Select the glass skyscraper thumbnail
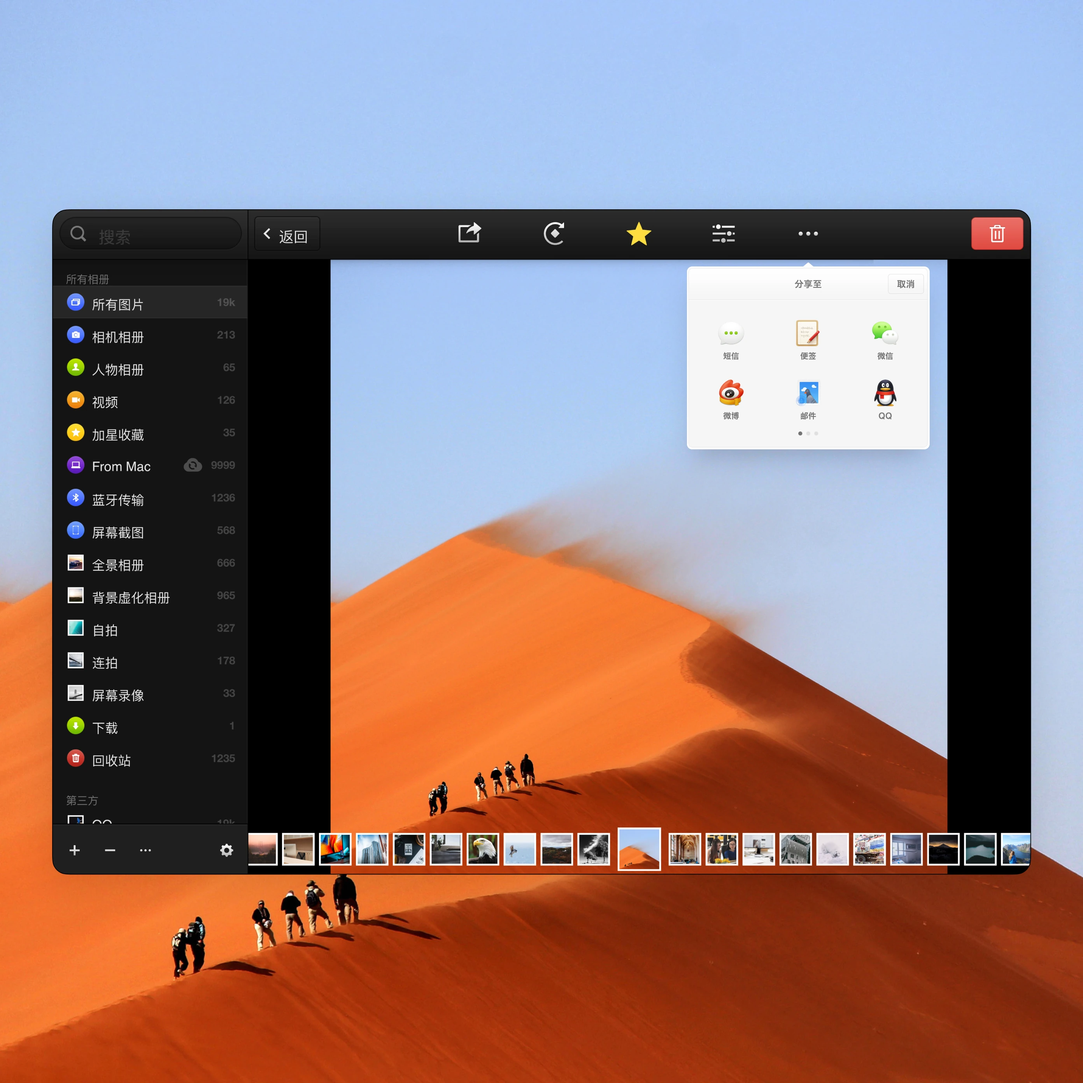This screenshot has width=1083, height=1083. [x=372, y=849]
